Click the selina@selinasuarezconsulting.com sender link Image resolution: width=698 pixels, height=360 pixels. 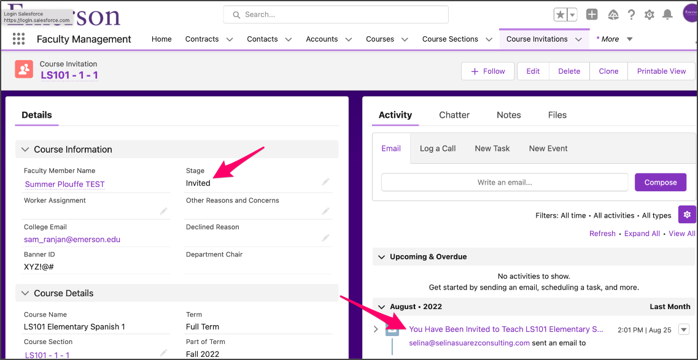click(469, 343)
